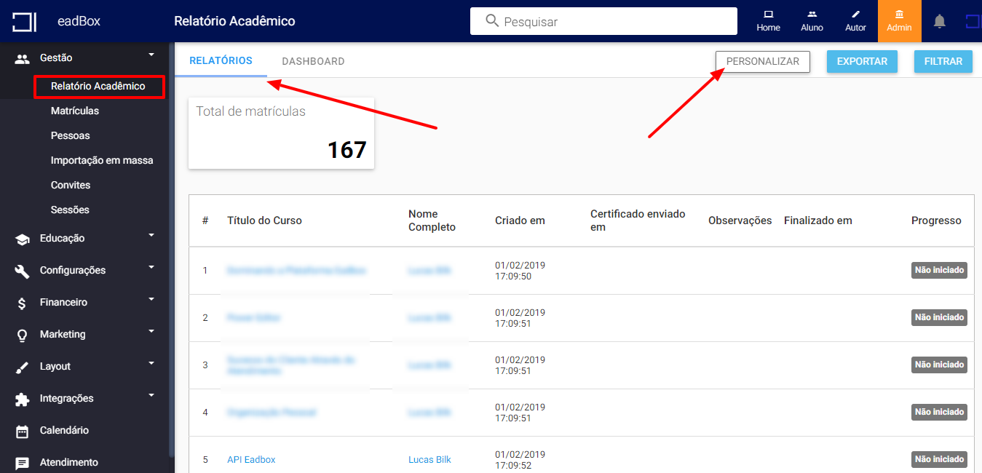This screenshot has width=982, height=473.
Task: Click the eadBox brand name
Action: pos(79,21)
